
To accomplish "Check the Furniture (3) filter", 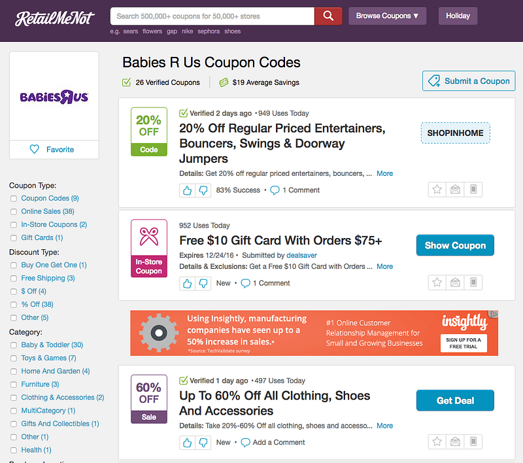I will pos(14,385).
